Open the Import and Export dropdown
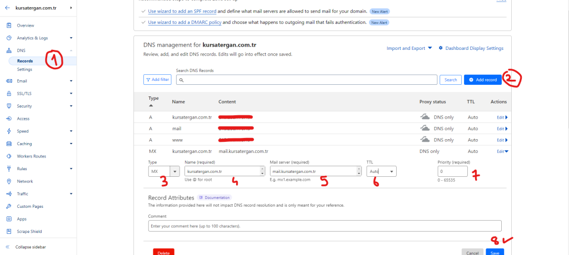The image size is (569, 255). [x=410, y=48]
